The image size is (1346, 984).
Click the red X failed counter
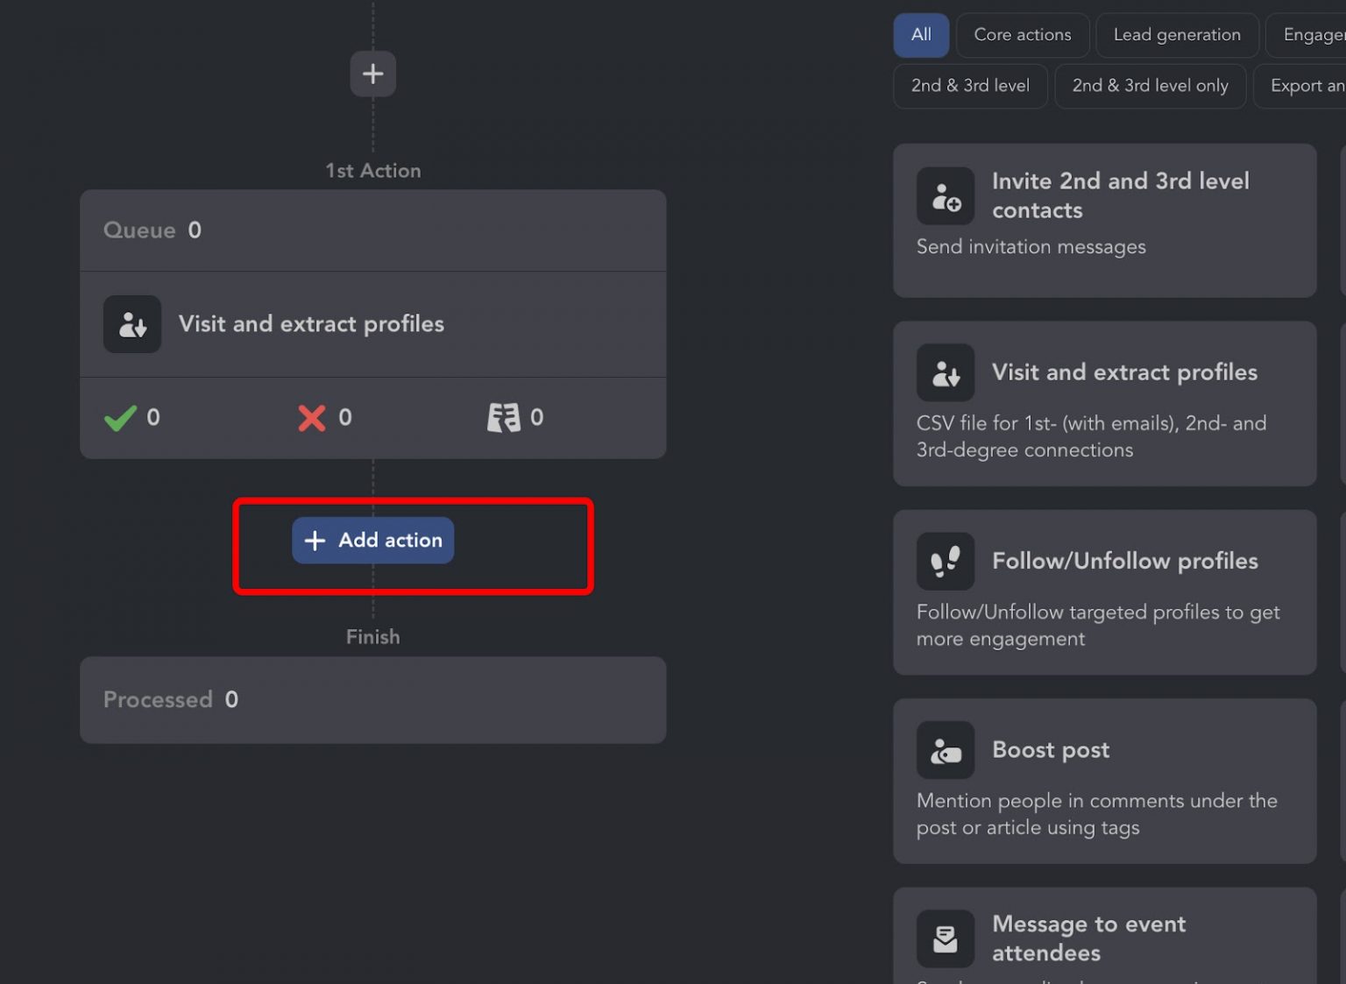tap(313, 418)
